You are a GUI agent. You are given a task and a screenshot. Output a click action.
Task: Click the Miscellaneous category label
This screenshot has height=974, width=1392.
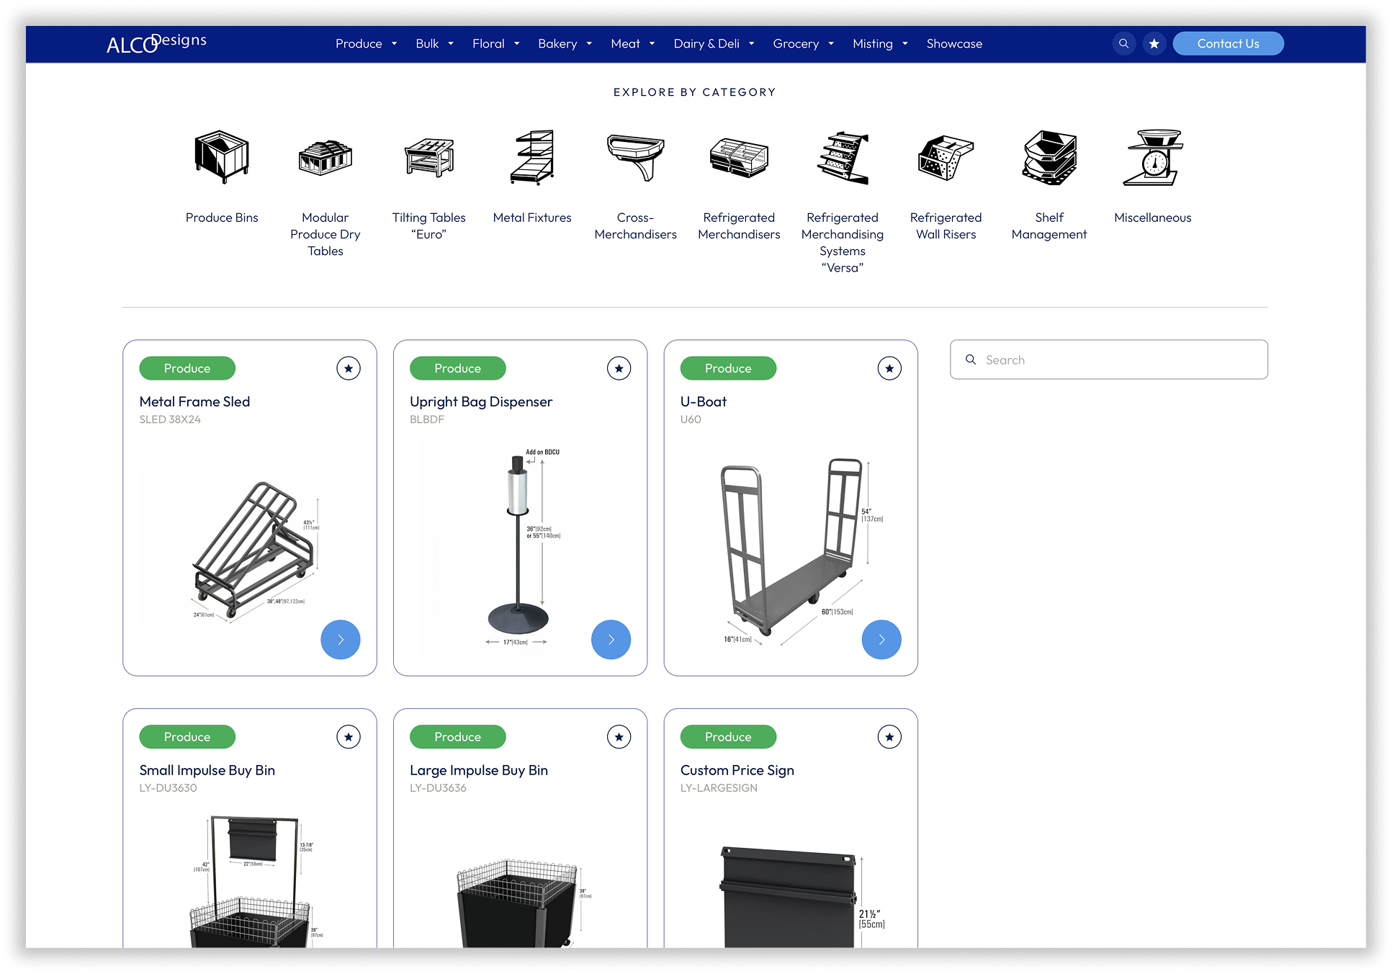pos(1153,218)
